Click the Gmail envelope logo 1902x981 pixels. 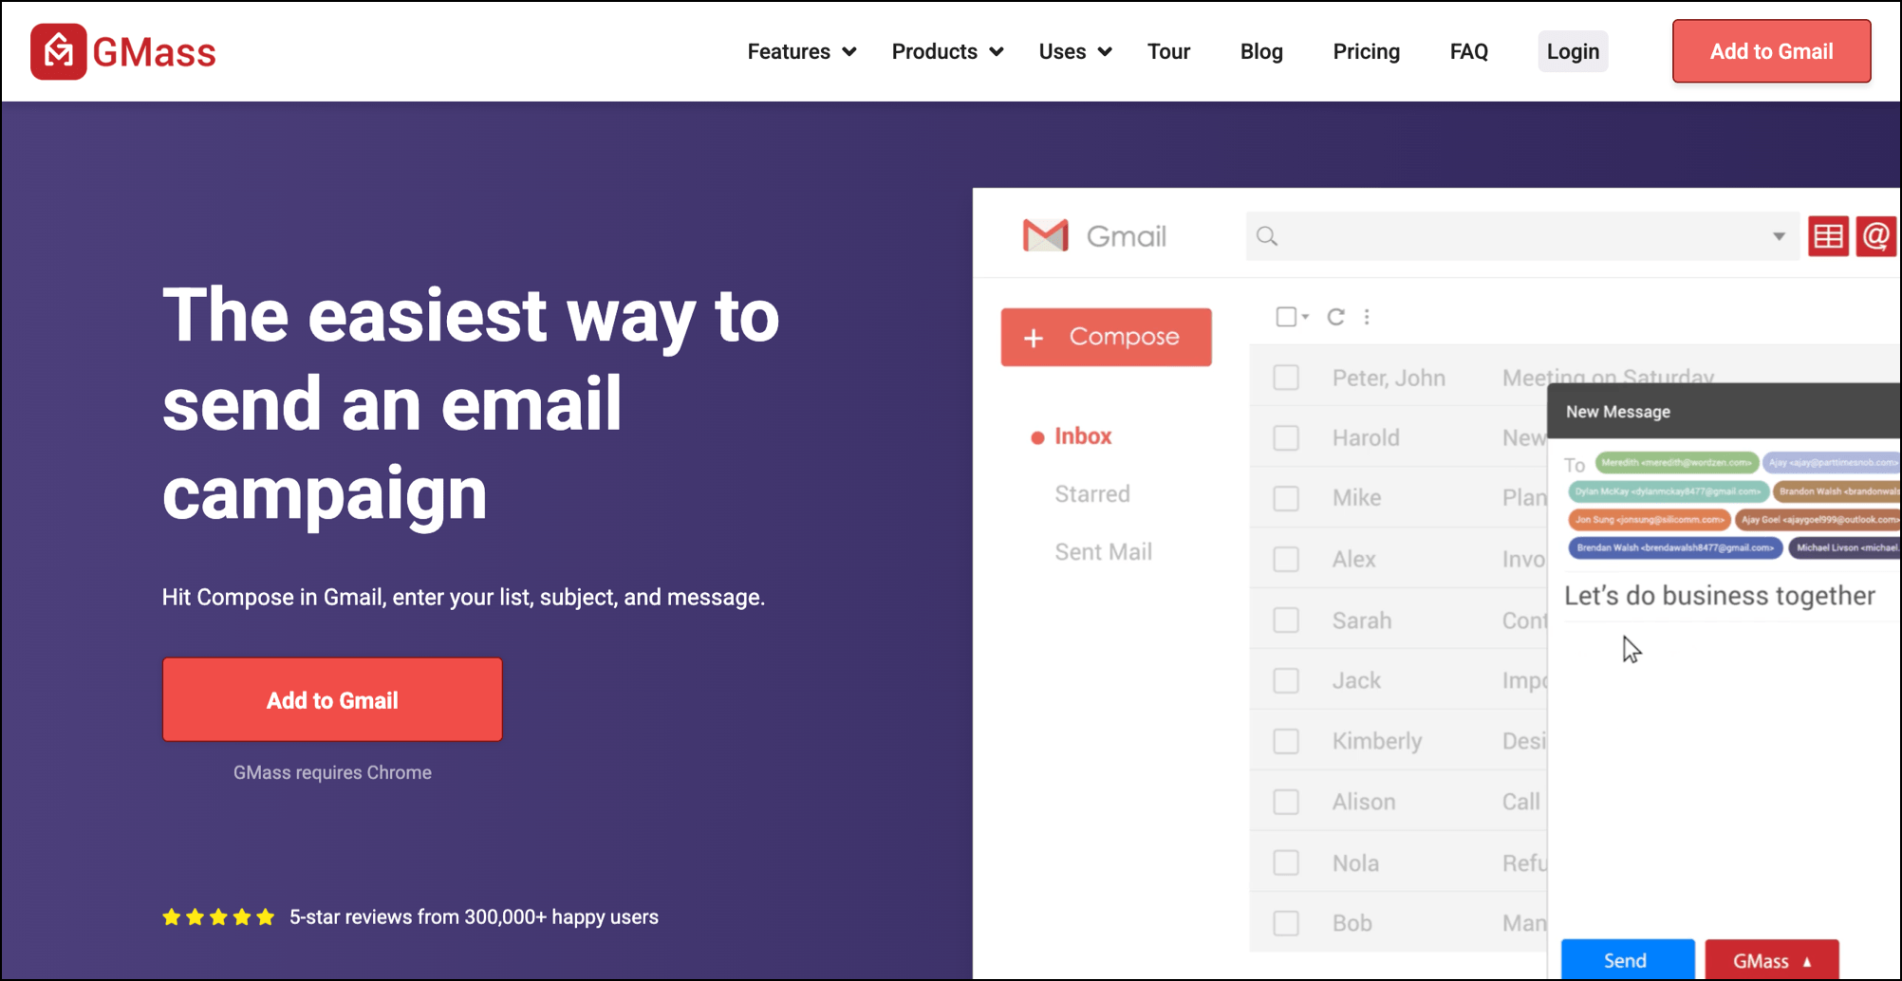click(1045, 235)
